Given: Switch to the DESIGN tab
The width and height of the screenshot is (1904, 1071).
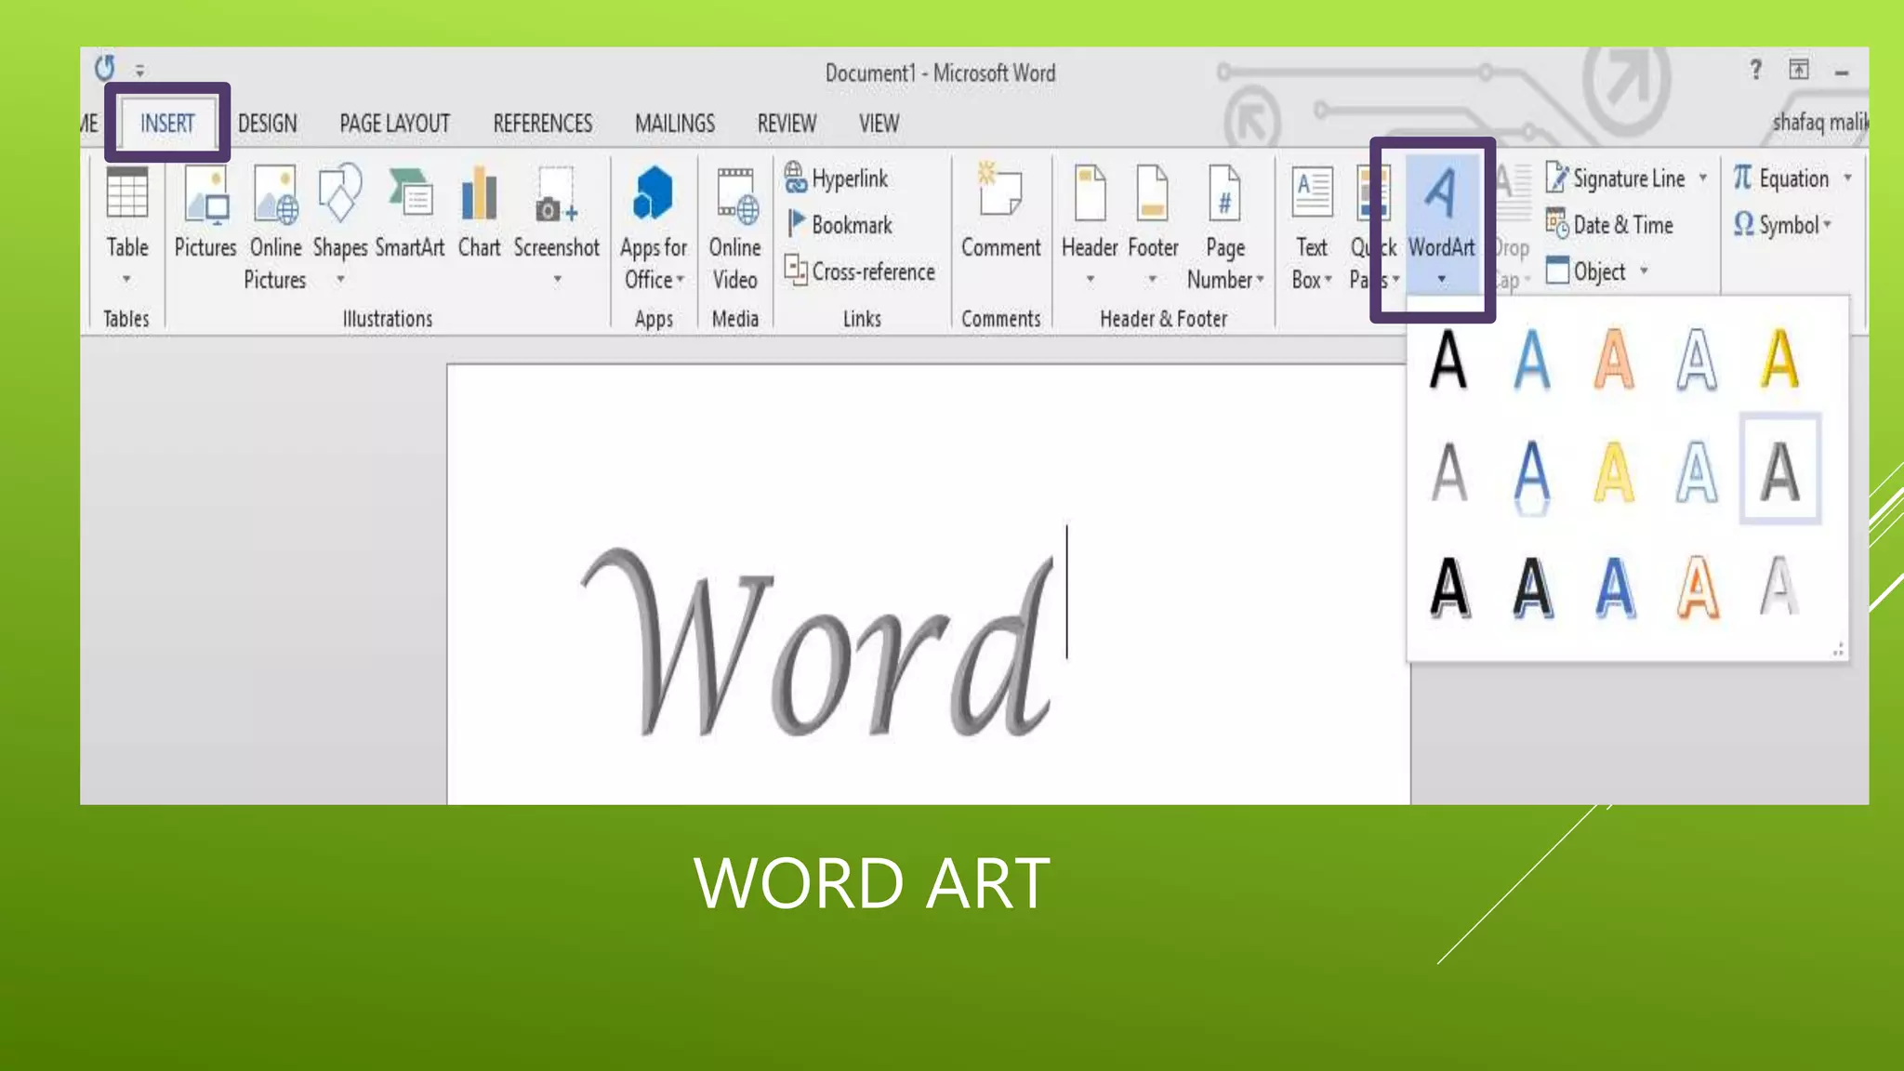Looking at the screenshot, I should pos(268,123).
